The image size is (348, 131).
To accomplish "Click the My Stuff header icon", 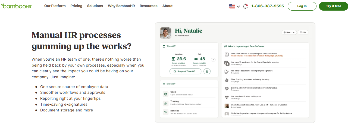I will (164, 84).
